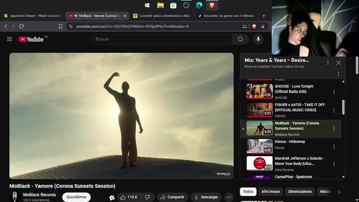Switch to JapanJordi Stream Kick tab

click(x=33, y=16)
